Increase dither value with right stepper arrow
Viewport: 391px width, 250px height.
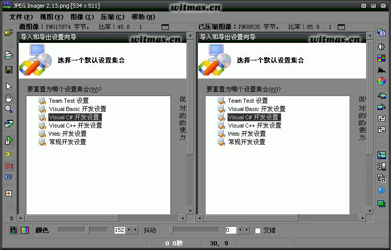click(247, 230)
